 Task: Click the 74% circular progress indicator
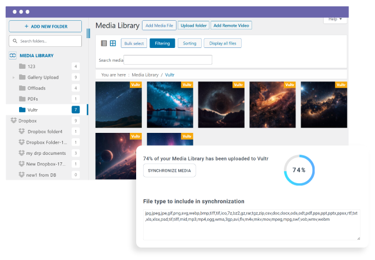[299, 170]
